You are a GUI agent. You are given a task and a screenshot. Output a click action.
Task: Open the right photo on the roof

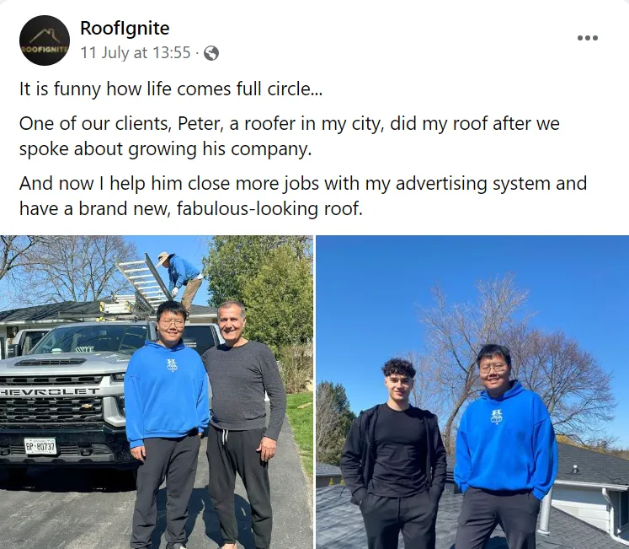pos(472,392)
